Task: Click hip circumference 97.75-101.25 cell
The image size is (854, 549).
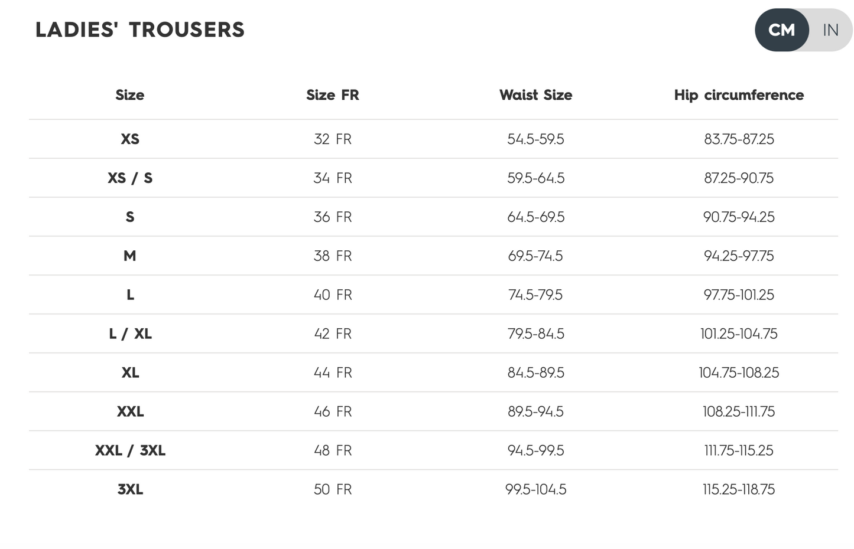Action: coord(739,295)
